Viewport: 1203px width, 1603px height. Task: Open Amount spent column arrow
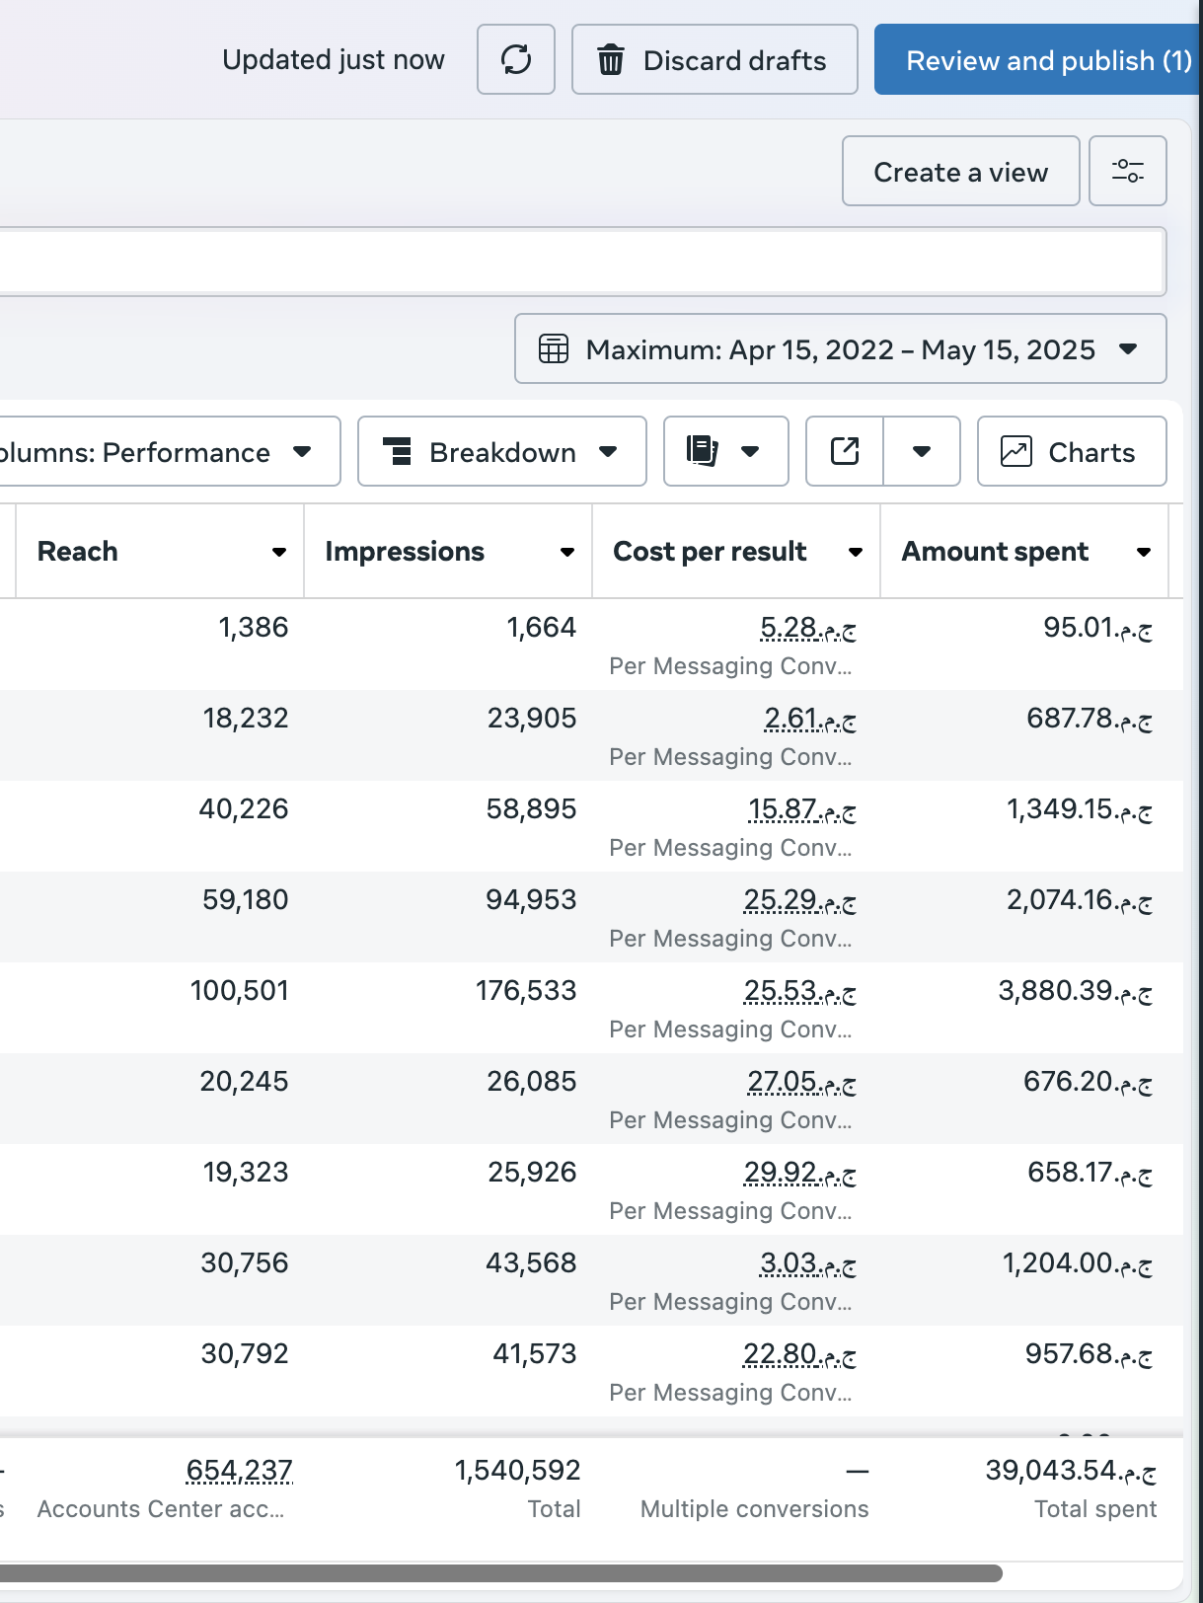tap(1144, 552)
